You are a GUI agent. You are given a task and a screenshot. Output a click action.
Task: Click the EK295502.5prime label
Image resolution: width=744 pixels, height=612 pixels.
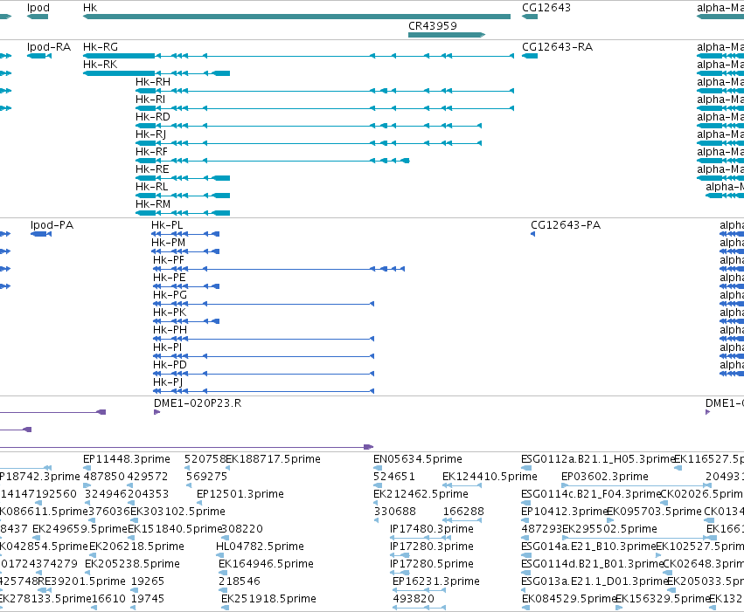point(609,529)
